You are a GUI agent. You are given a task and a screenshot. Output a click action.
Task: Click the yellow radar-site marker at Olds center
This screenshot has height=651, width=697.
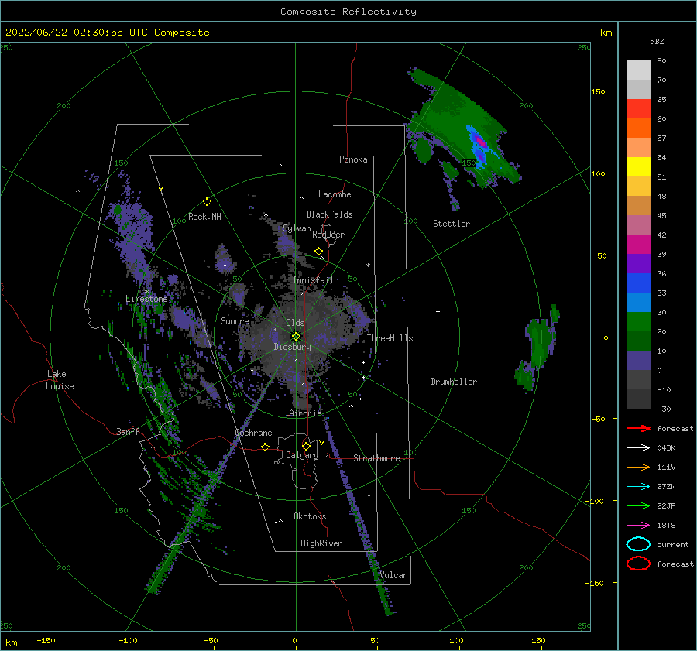(296, 337)
